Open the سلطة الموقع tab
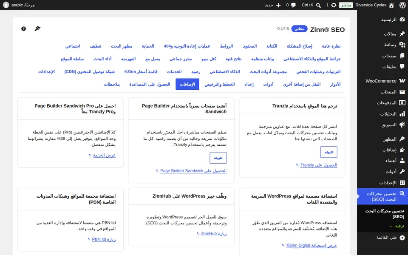 (x=72, y=59)
